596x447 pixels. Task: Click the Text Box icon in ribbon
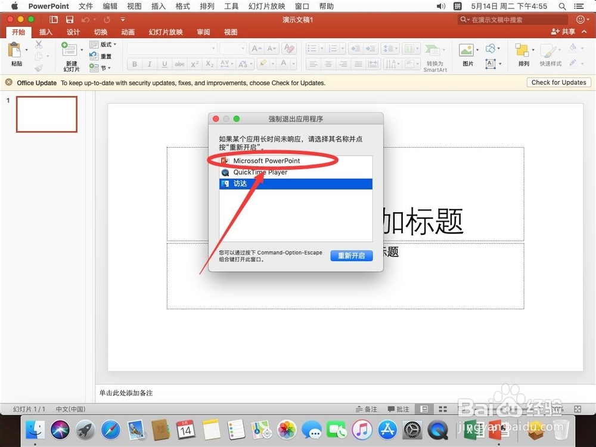(491, 64)
